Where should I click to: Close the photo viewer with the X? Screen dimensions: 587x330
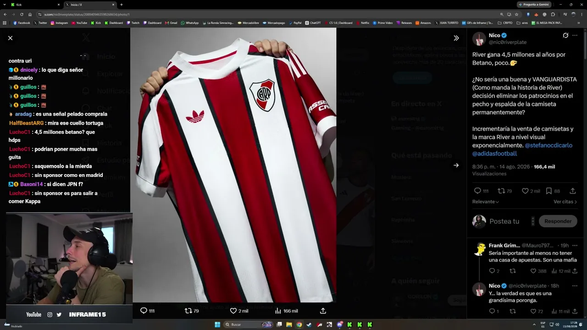tap(10, 38)
